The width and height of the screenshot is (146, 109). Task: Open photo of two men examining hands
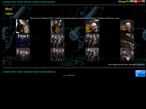(127, 54)
